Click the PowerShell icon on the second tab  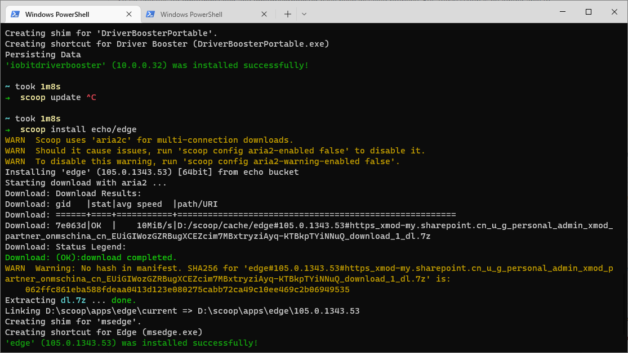pyautogui.click(x=150, y=14)
